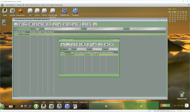Click the magnifier search icon in the dock
190x112 pixels.
(22, 106)
